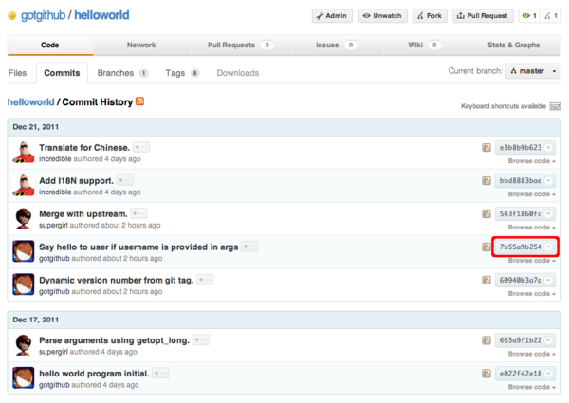Click incredible's avatar on Translate for Chinese
569x403 pixels.
24,152
